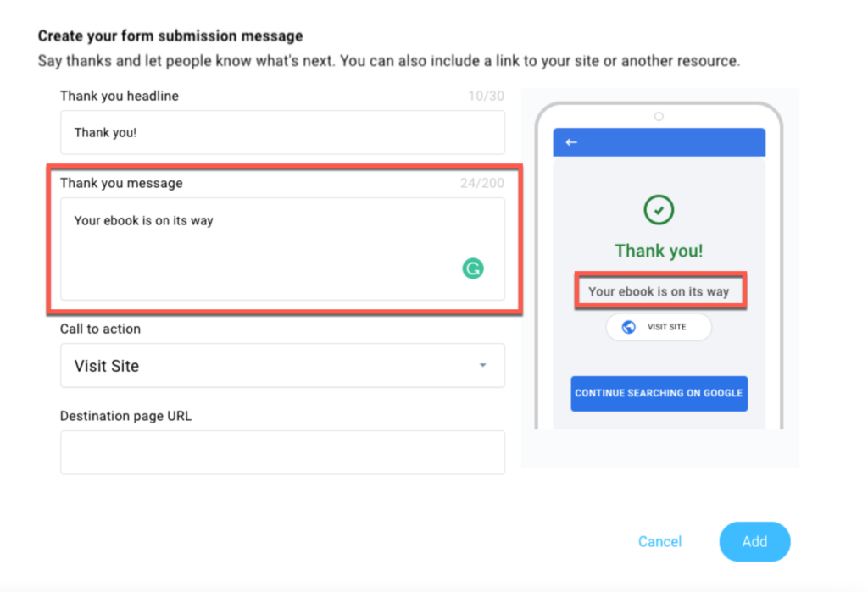Click the preview text Your ebook is on its way

[x=659, y=291]
